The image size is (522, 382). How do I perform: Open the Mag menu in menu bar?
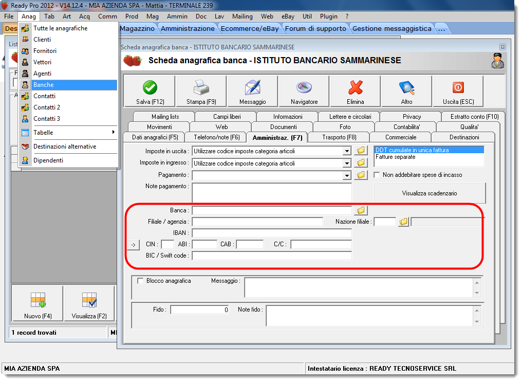[x=153, y=16]
